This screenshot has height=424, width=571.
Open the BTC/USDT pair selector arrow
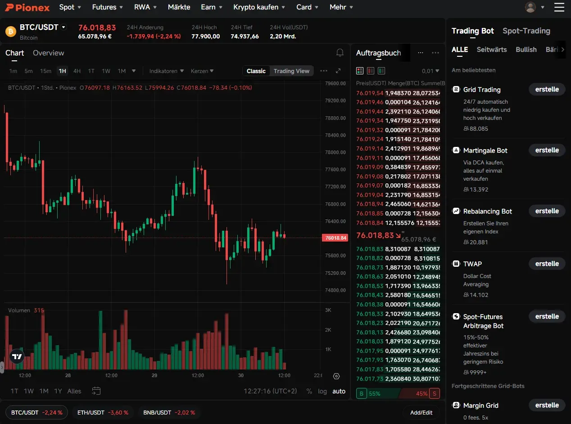(x=63, y=27)
